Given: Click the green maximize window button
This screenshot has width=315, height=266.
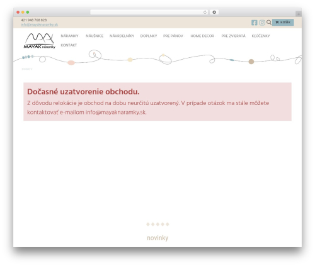Looking at the screenshot, I should tap(28, 12).
